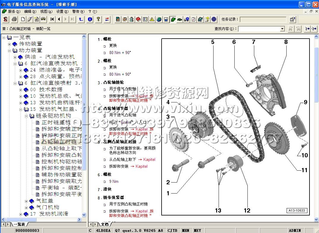Click the Kapitel link after 从凸轮轴上取下
Image resolution: width=319 pixels, height=233 pixels.
tap(149, 160)
